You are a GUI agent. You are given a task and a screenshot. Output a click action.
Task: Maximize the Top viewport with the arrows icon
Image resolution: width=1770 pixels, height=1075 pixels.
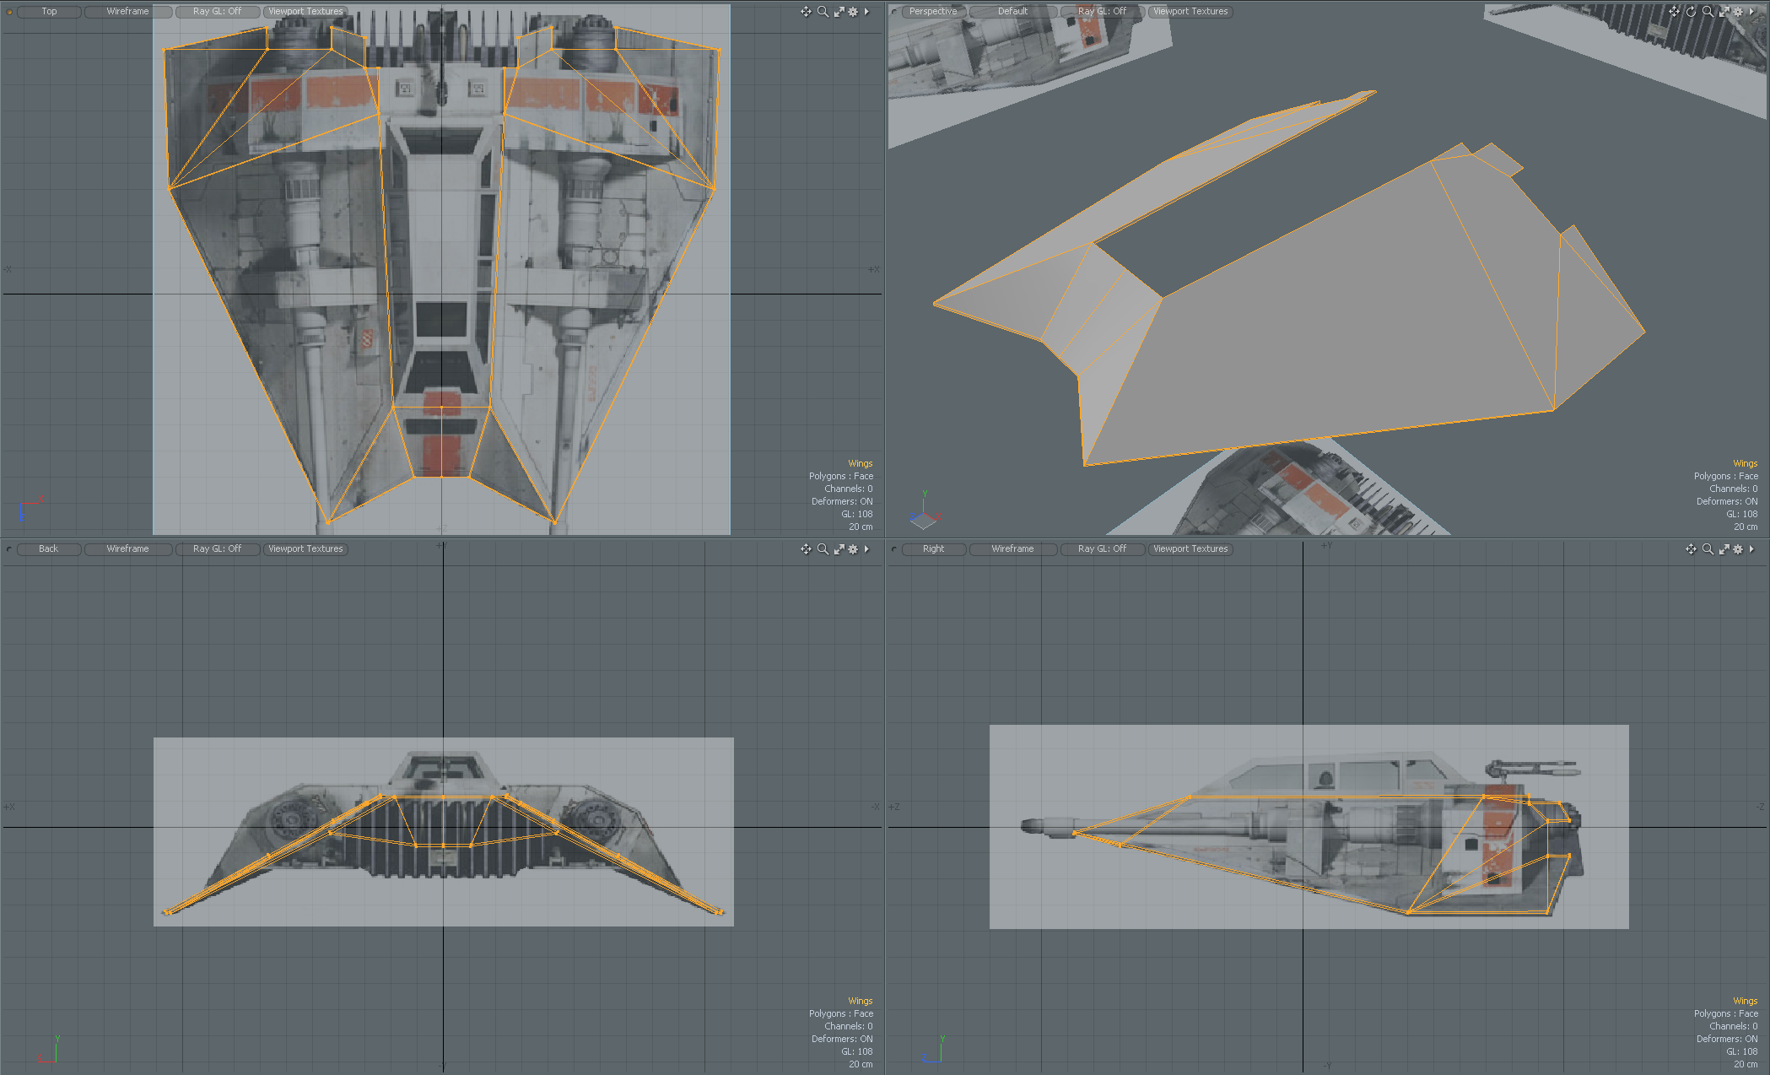(839, 11)
